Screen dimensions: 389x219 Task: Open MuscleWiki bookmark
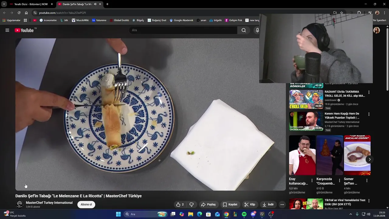point(80,20)
